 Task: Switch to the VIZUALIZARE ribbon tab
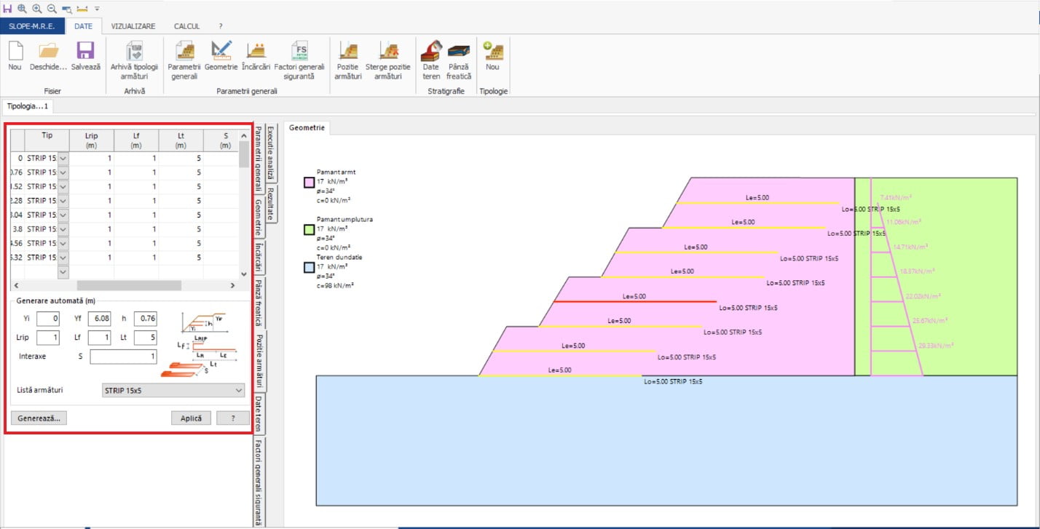(133, 26)
